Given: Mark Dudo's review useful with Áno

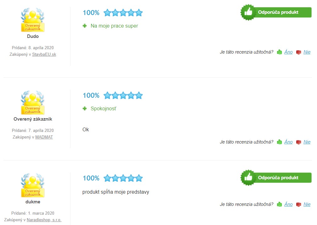Looking at the screenshot, I should point(288,52).
